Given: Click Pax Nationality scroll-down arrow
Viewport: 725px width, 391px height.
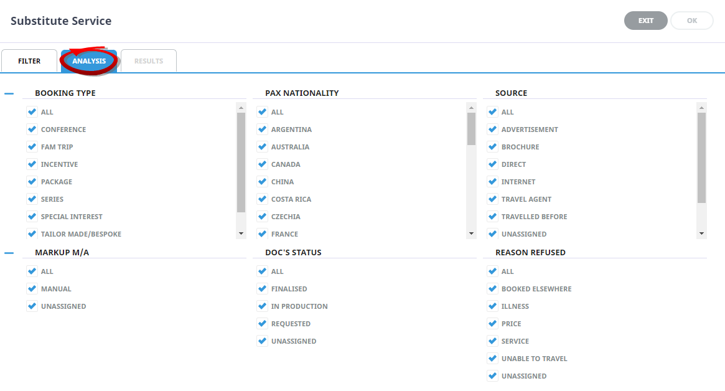Looking at the screenshot, I should point(471,233).
